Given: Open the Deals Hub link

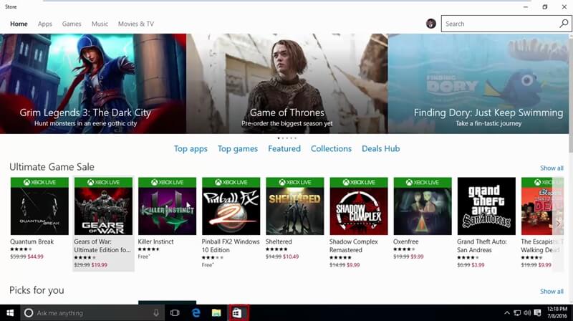Looking at the screenshot, I should 381,149.
